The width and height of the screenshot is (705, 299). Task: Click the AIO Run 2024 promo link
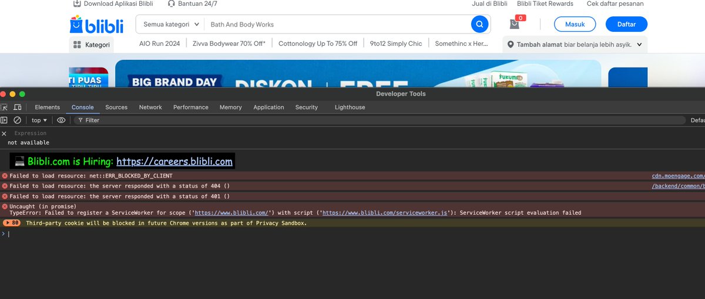pos(160,43)
